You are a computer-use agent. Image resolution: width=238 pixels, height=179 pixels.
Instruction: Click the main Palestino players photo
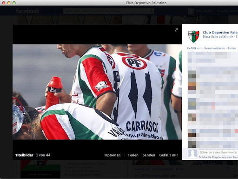pos(97,92)
